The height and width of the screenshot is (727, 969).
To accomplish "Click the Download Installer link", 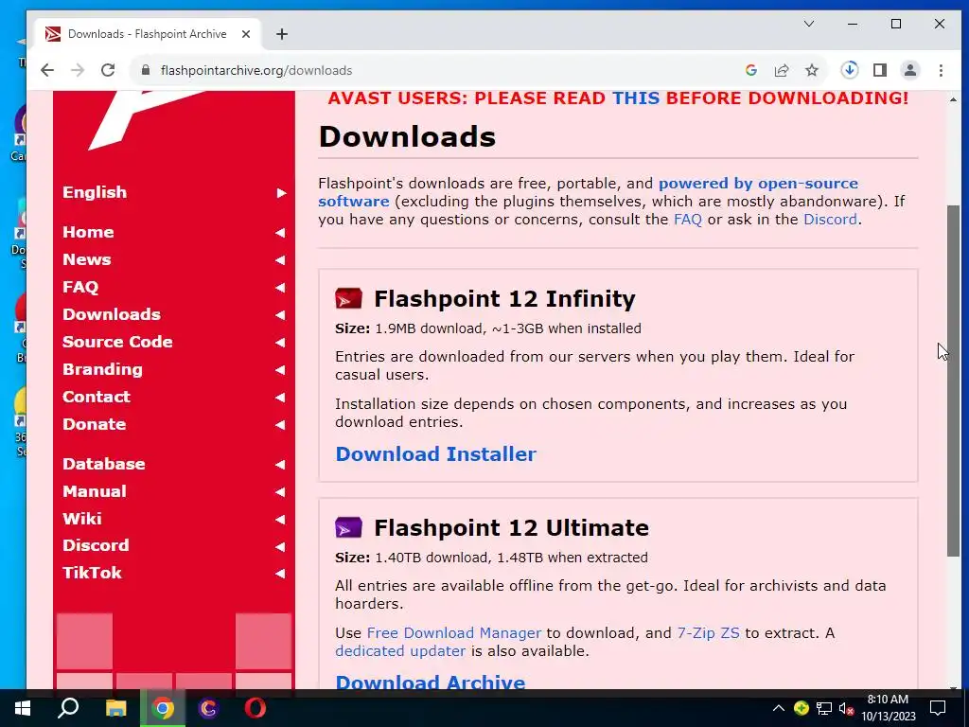I will (435, 454).
